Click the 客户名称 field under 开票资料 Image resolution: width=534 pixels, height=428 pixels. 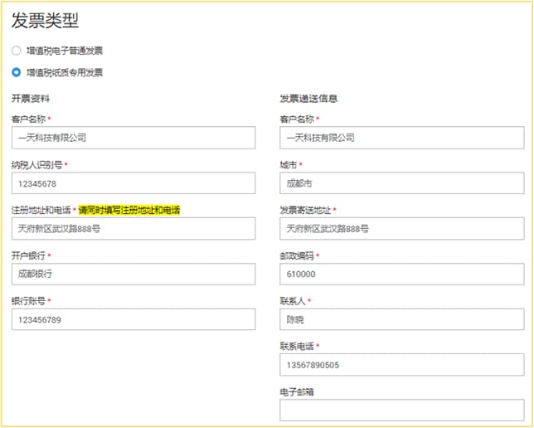[133, 138]
